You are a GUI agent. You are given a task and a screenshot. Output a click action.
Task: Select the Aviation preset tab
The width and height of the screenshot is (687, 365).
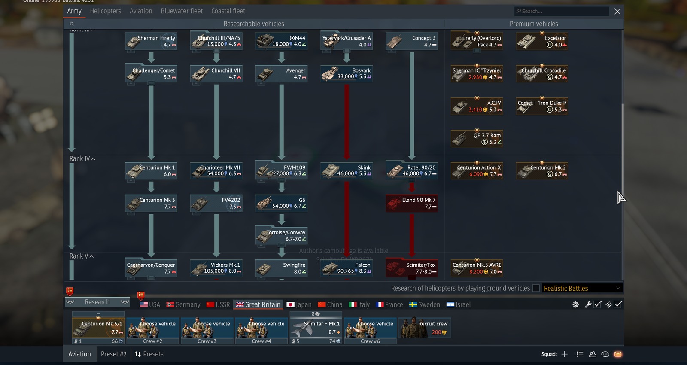[79, 354]
